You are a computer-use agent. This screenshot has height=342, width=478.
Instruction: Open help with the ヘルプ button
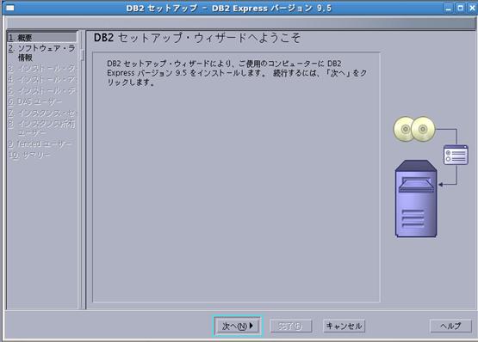(450, 326)
